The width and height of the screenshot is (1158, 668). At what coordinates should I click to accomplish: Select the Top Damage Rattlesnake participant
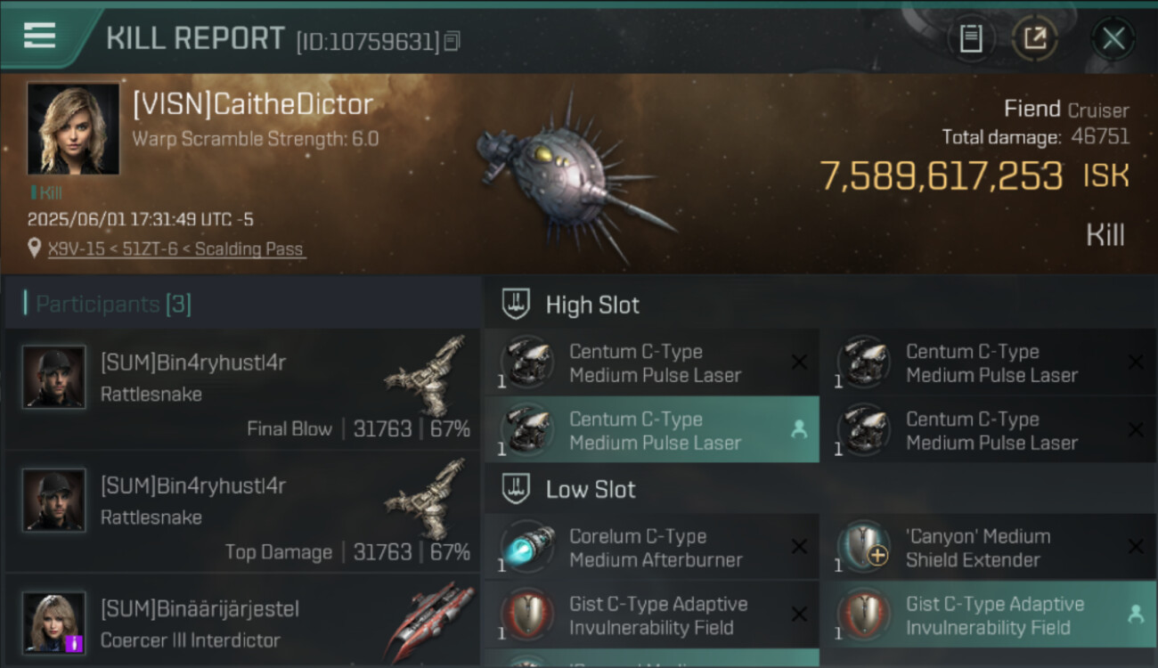click(x=242, y=512)
